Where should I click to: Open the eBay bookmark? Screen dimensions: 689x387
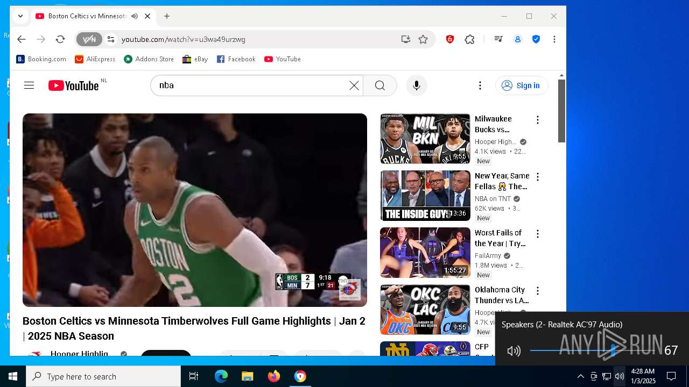coord(195,59)
